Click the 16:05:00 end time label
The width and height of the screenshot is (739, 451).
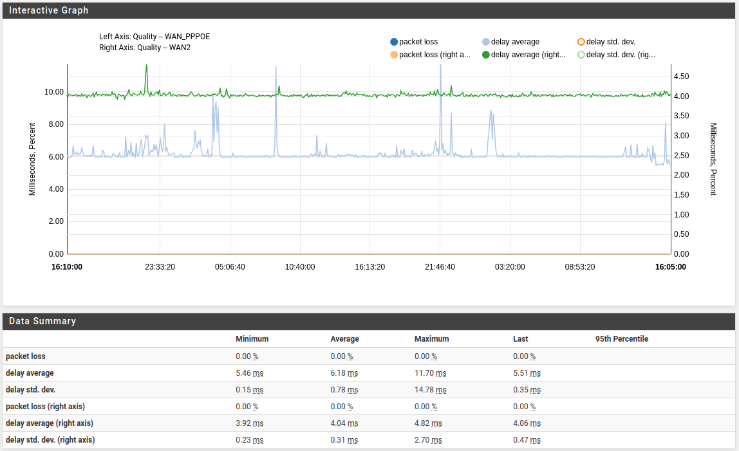click(x=671, y=267)
